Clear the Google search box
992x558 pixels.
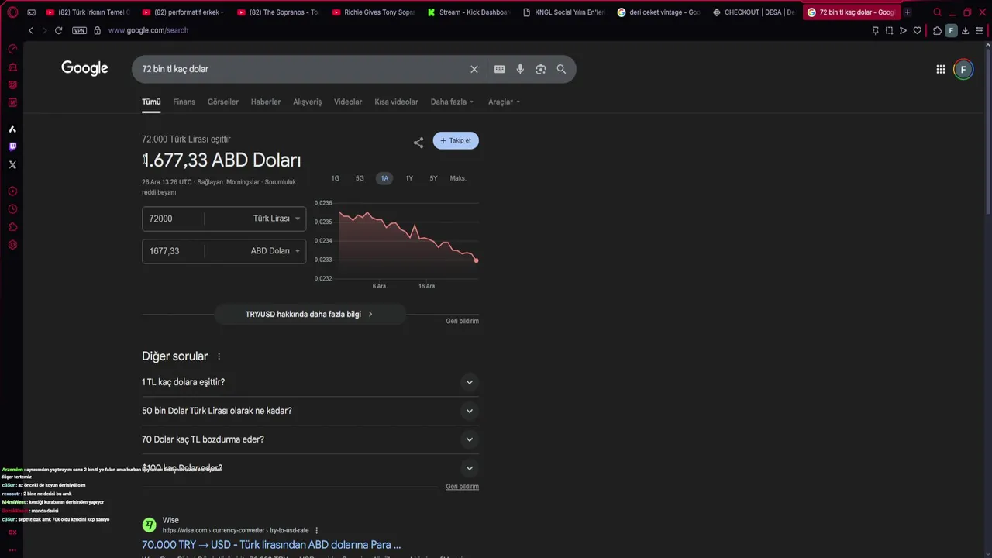(x=474, y=69)
